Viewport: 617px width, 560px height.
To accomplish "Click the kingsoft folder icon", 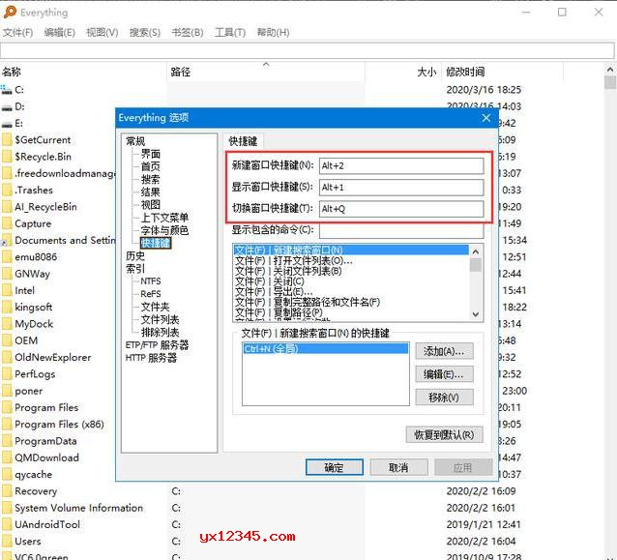I will (x=7, y=308).
